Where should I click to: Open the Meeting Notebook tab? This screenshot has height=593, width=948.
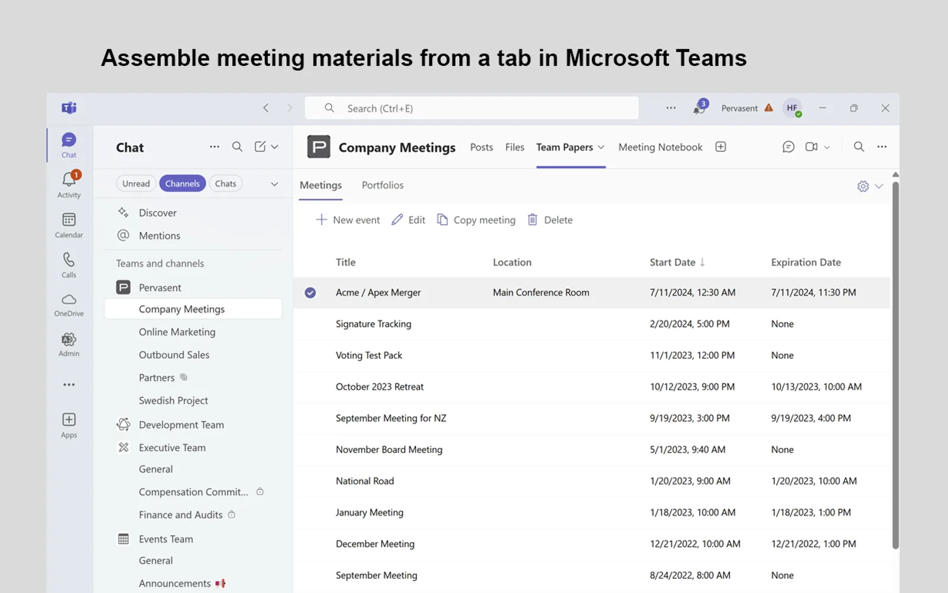pyautogui.click(x=660, y=147)
